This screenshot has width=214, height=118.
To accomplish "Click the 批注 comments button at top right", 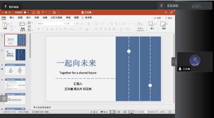I will 168,18.
